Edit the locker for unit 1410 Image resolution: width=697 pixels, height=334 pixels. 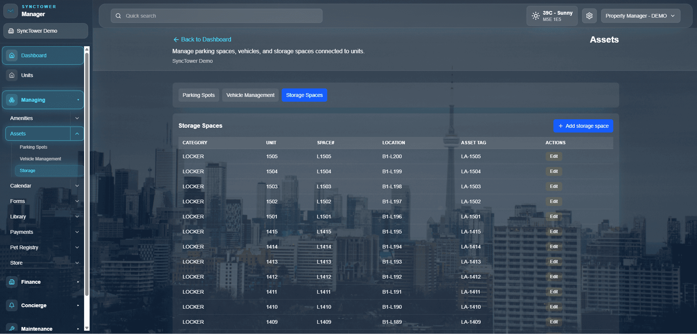click(554, 307)
